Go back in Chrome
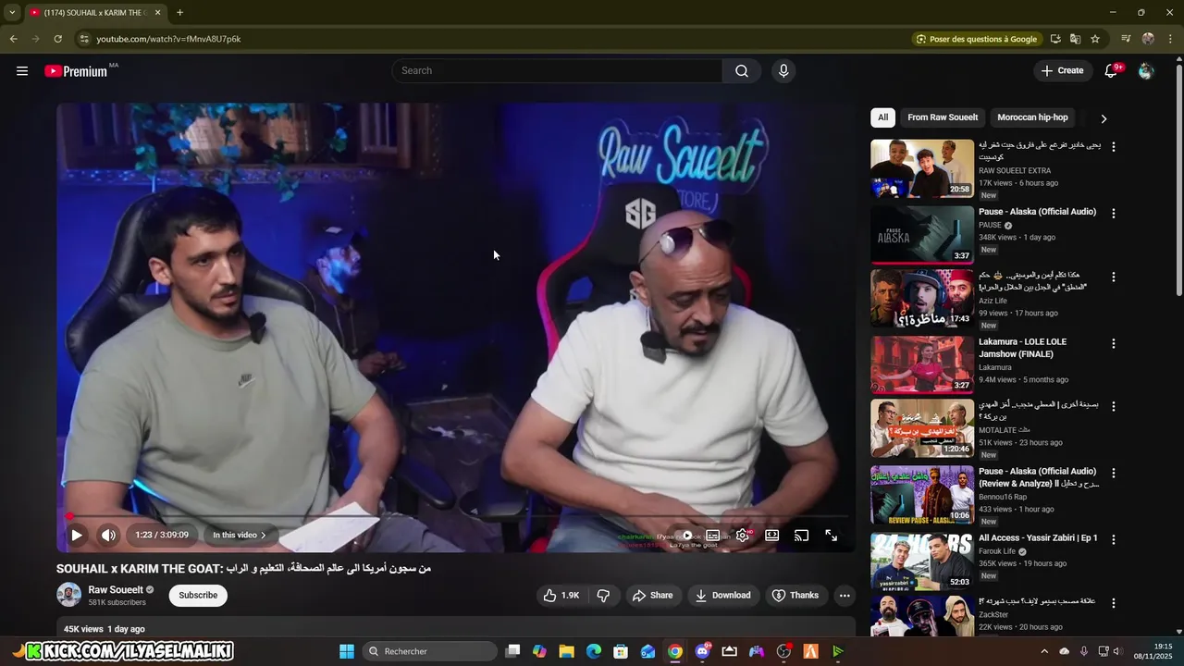The height and width of the screenshot is (666, 1184). click(13, 39)
